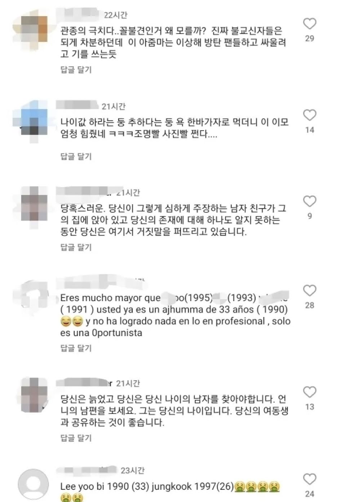Click 답글 달기 under the 당신은 늙었고 comment
Viewport: 346px width, 502px height.
click(76, 438)
